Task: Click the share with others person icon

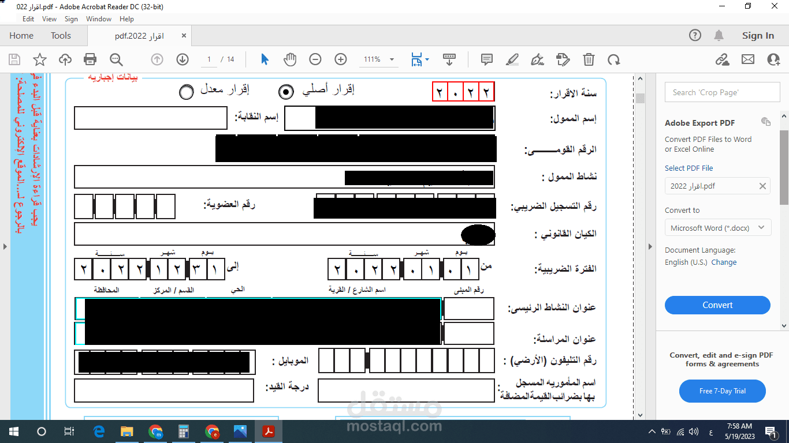Action: point(773,59)
